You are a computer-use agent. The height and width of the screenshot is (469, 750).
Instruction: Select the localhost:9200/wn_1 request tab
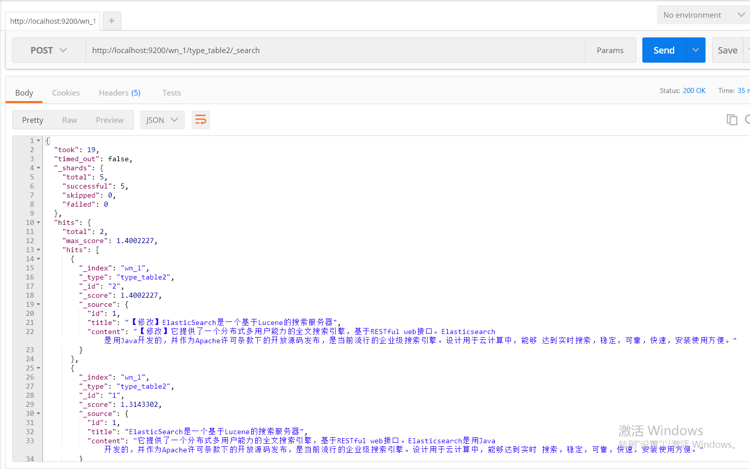point(53,21)
